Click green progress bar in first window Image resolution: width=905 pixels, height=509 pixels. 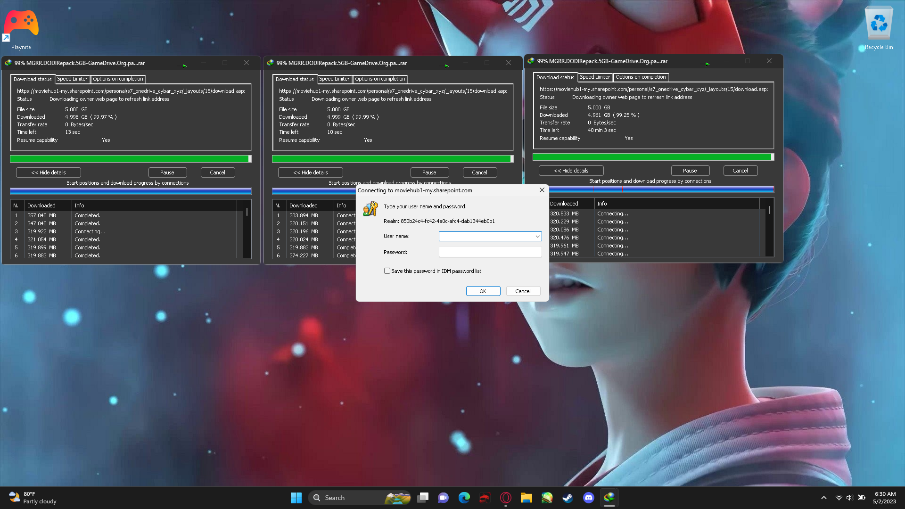[131, 159]
